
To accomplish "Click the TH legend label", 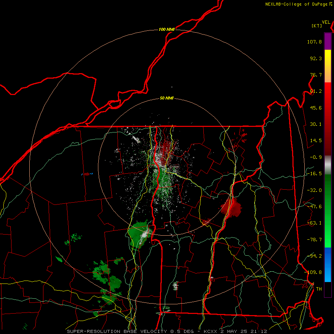I will (x=319, y=289).
